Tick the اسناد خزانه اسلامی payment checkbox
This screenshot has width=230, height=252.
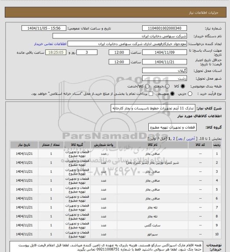pos(151,94)
